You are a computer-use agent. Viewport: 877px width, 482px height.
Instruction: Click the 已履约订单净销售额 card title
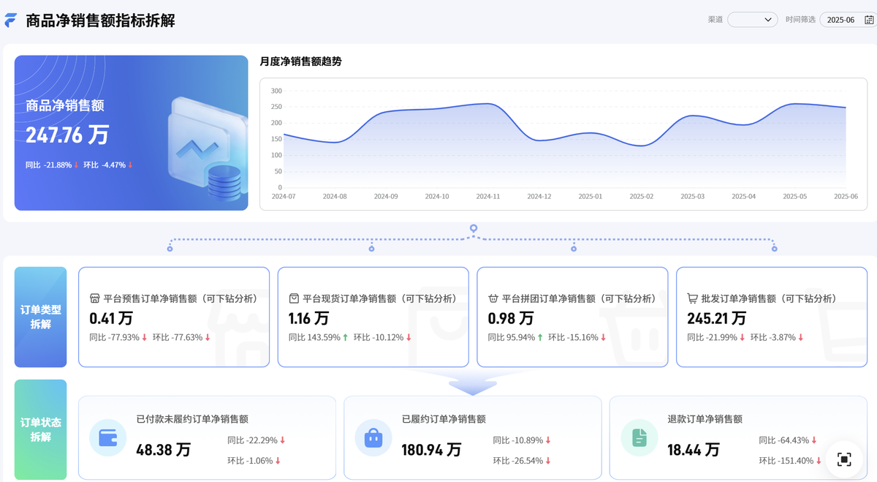pyautogui.click(x=444, y=419)
